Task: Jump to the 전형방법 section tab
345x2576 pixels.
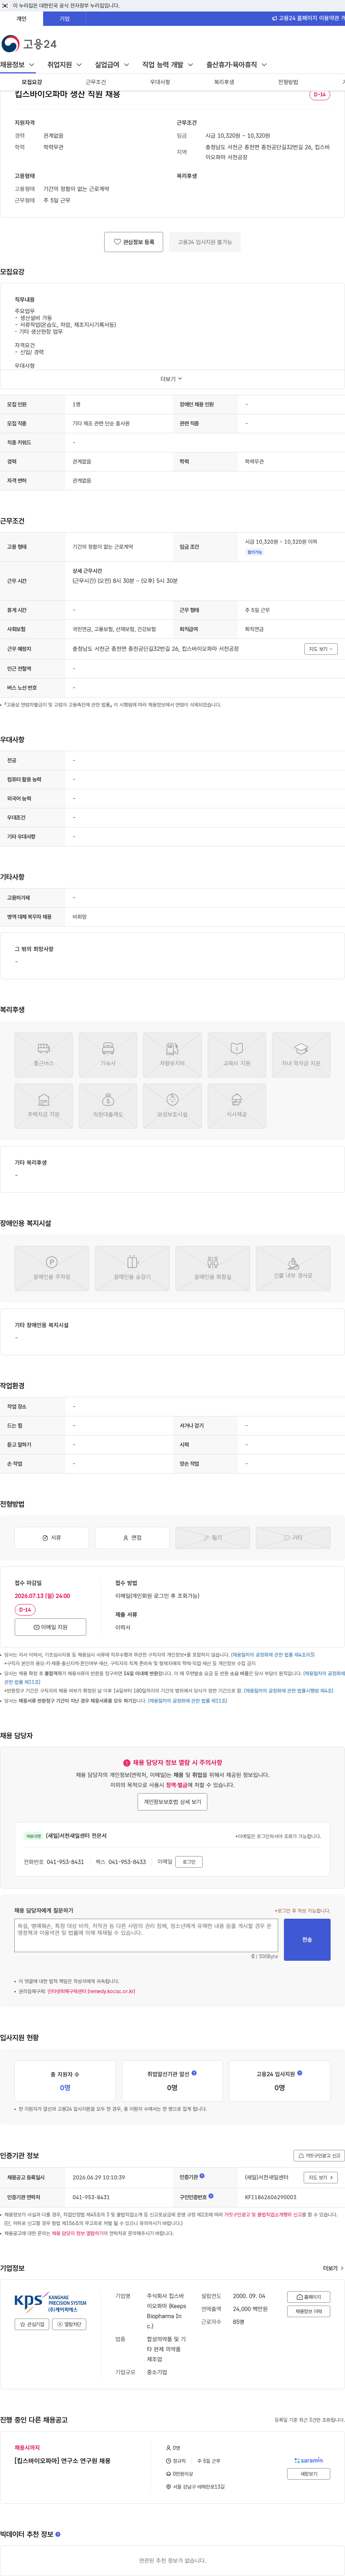Action: tap(288, 82)
